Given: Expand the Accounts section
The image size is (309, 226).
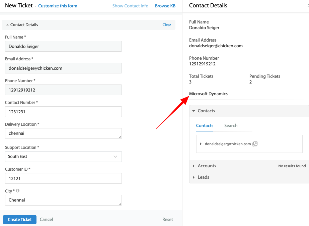Looking at the screenshot, I should 194,166.
